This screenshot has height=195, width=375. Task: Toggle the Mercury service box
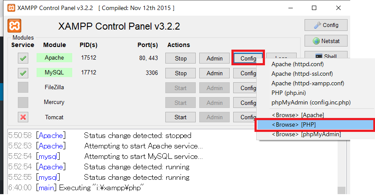(23, 102)
